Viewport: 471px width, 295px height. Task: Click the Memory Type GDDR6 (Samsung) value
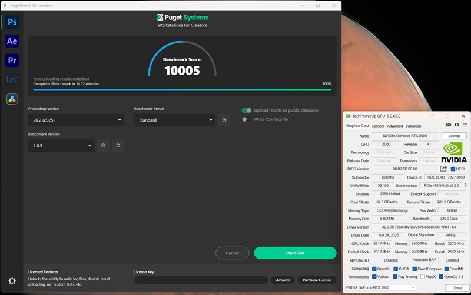pos(392,210)
